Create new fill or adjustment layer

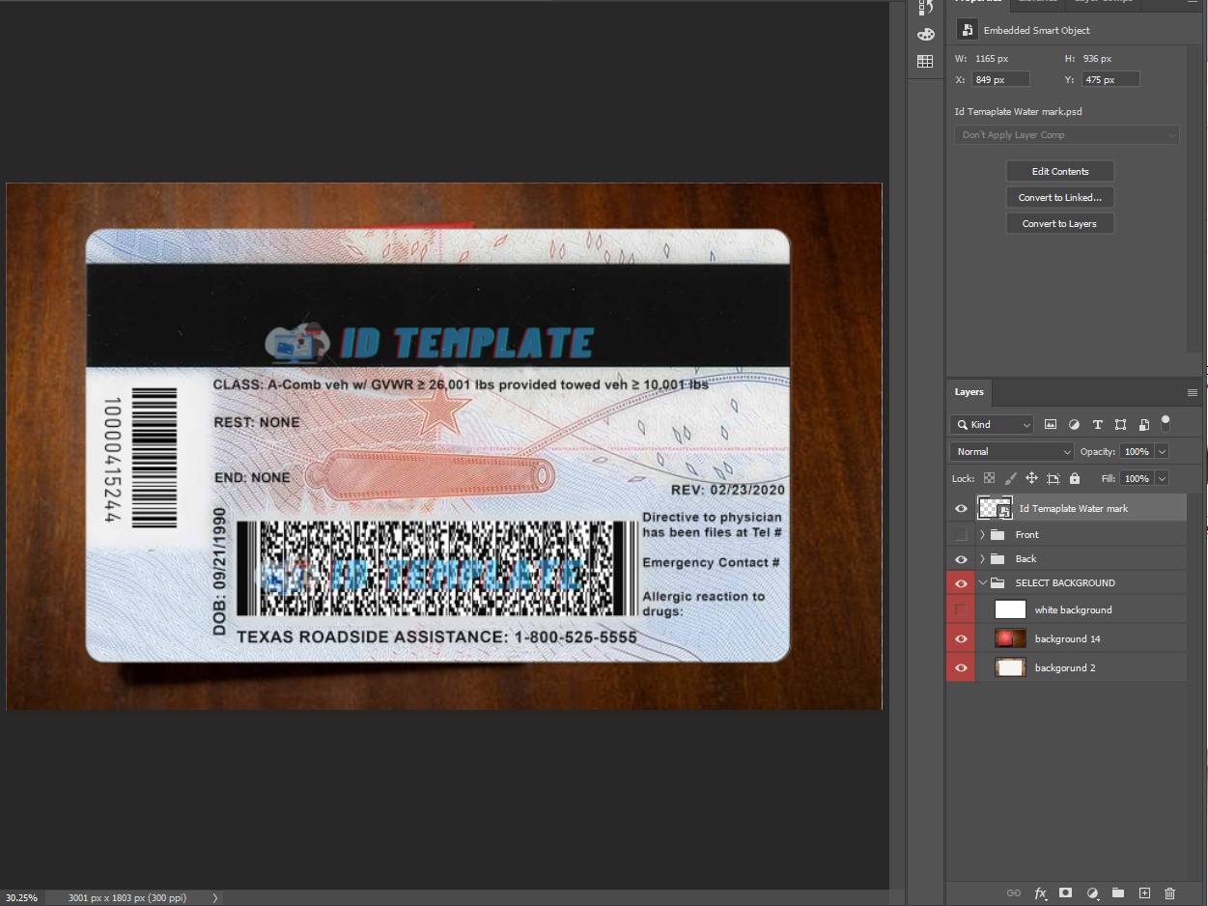coord(1092,893)
